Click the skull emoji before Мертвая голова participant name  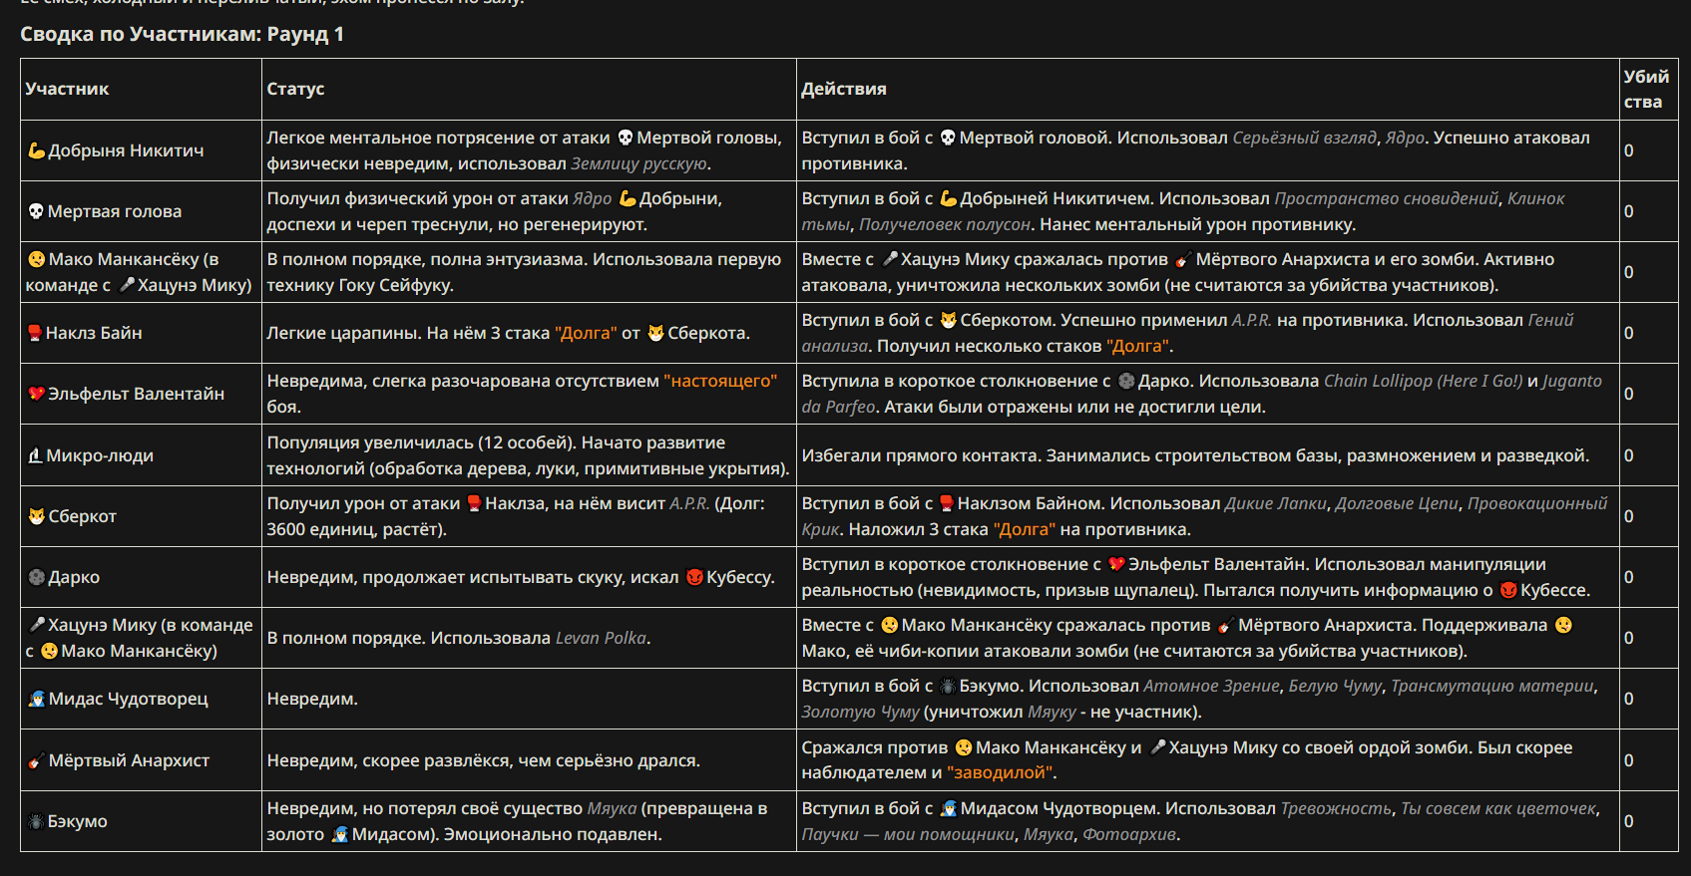[36, 211]
